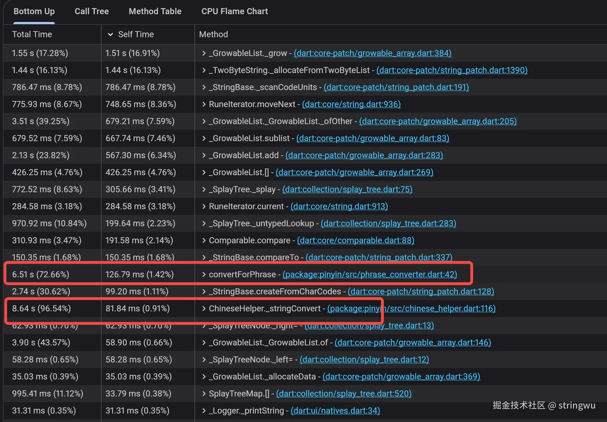Select total time 3.51 s (39.25%)
607x422 pixels.
click(41, 121)
